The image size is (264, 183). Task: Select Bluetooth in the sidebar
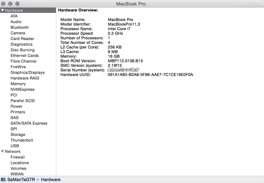pyautogui.click(x=20, y=27)
